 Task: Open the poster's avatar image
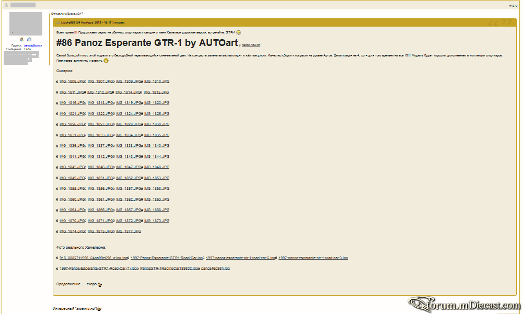pyautogui.click(x=26, y=24)
